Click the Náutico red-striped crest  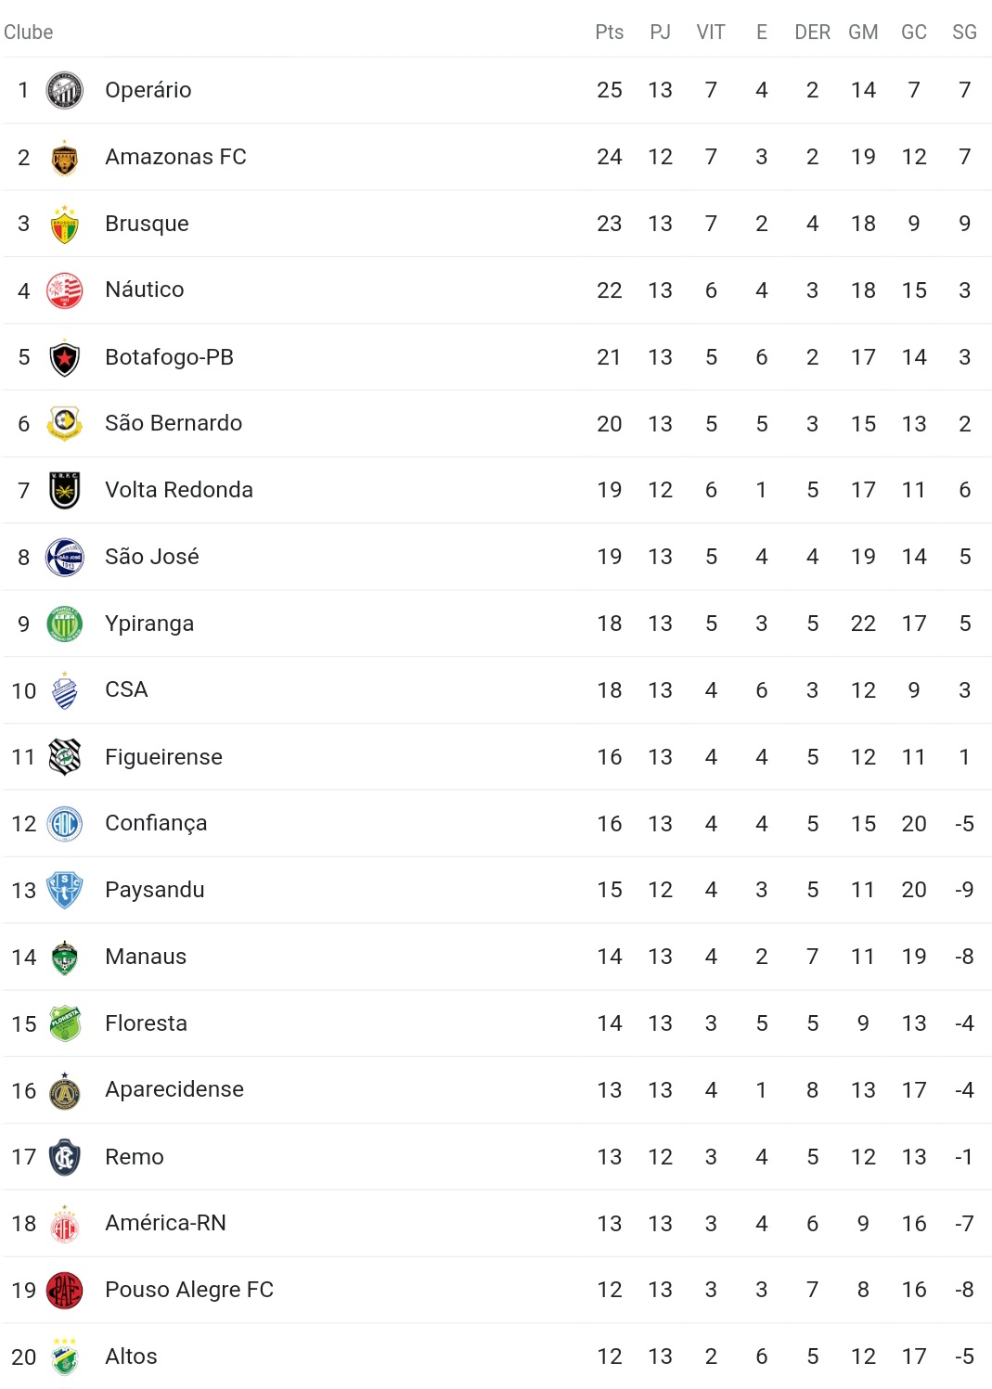(65, 290)
